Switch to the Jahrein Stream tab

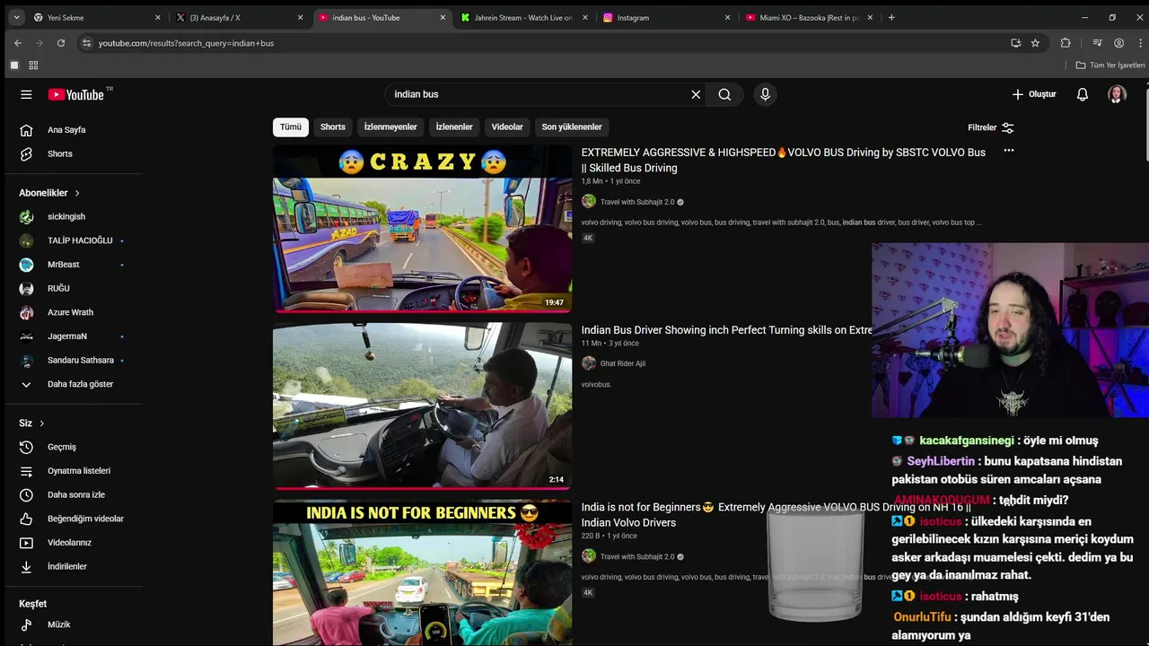point(524,17)
